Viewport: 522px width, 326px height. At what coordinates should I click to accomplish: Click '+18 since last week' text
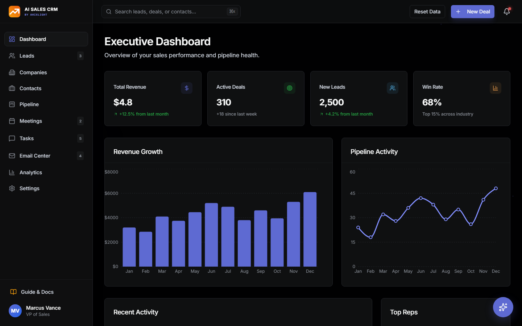pos(237,114)
